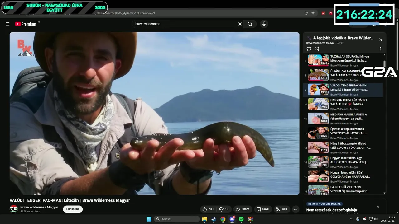This screenshot has height=224, width=399.
Task: Open Brave Wilderness Magyar channel name link
Action: (x=39, y=207)
